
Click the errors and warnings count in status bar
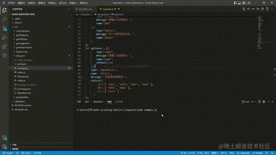[x=26, y=153]
